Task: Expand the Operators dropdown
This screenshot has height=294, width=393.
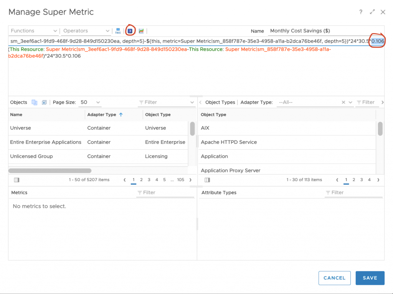Action: click(x=86, y=31)
